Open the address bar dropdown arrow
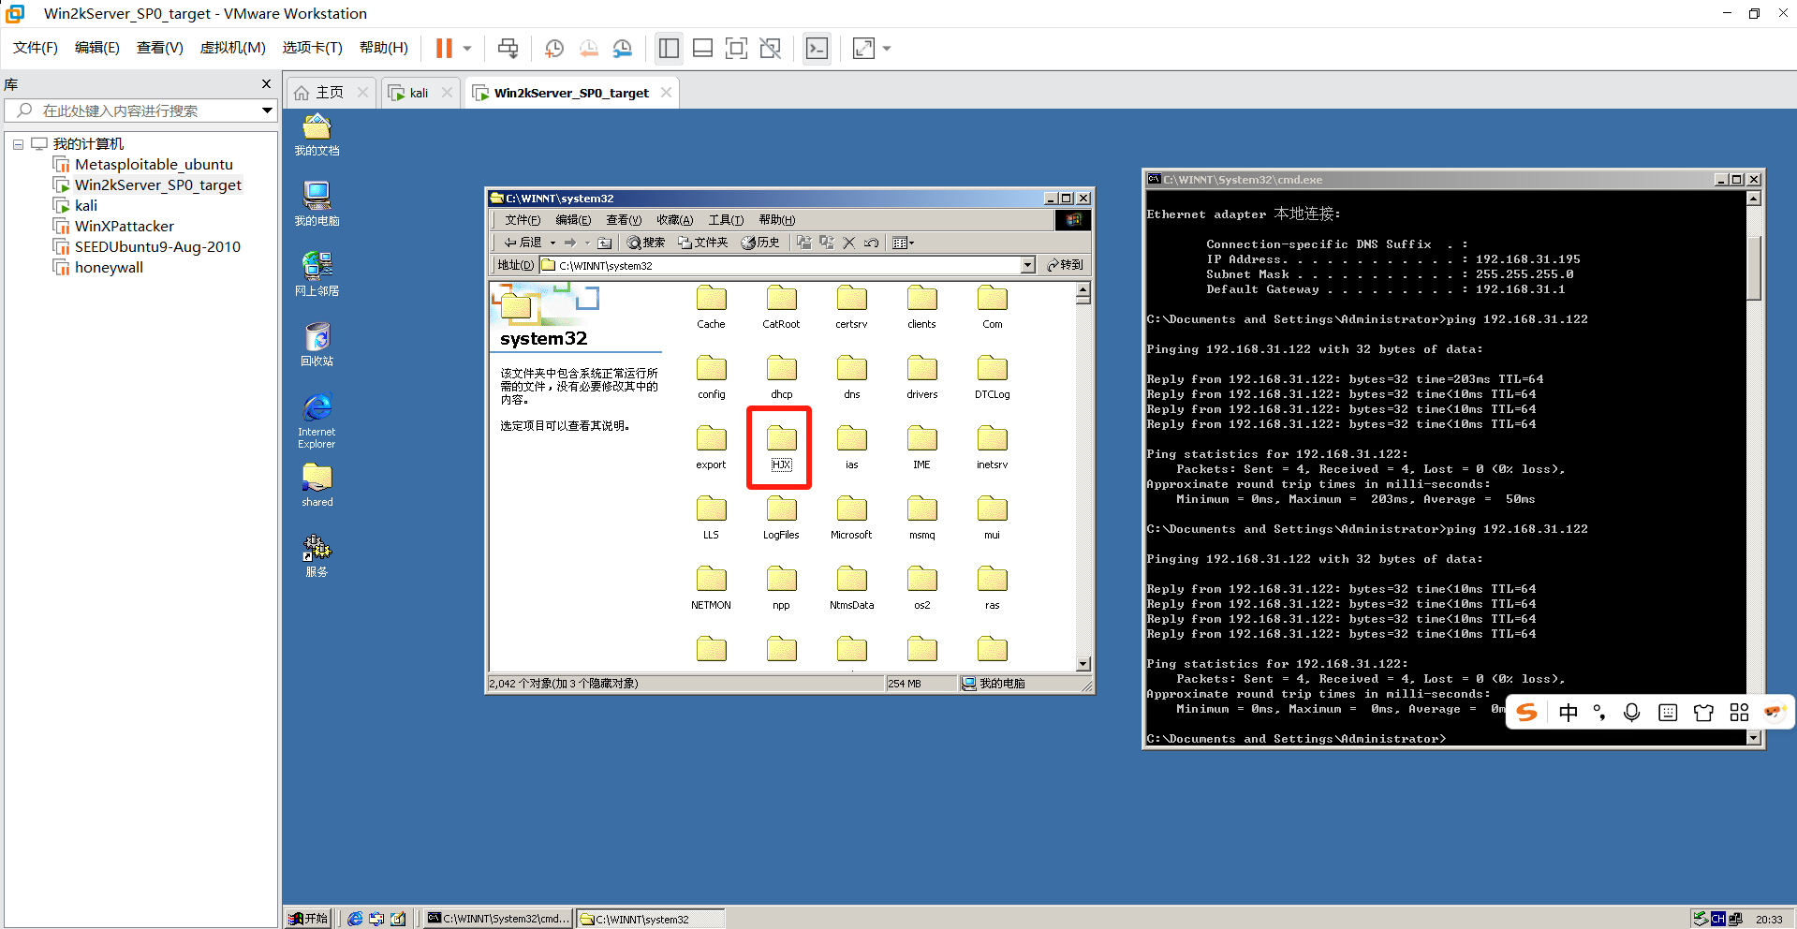1797x929 pixels. 1027,266
